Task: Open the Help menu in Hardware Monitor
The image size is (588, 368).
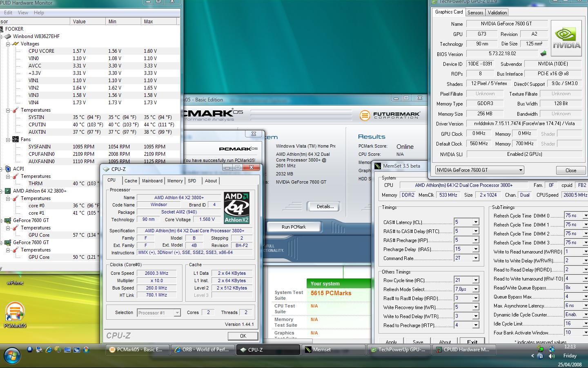Action: tap(39, 13)
